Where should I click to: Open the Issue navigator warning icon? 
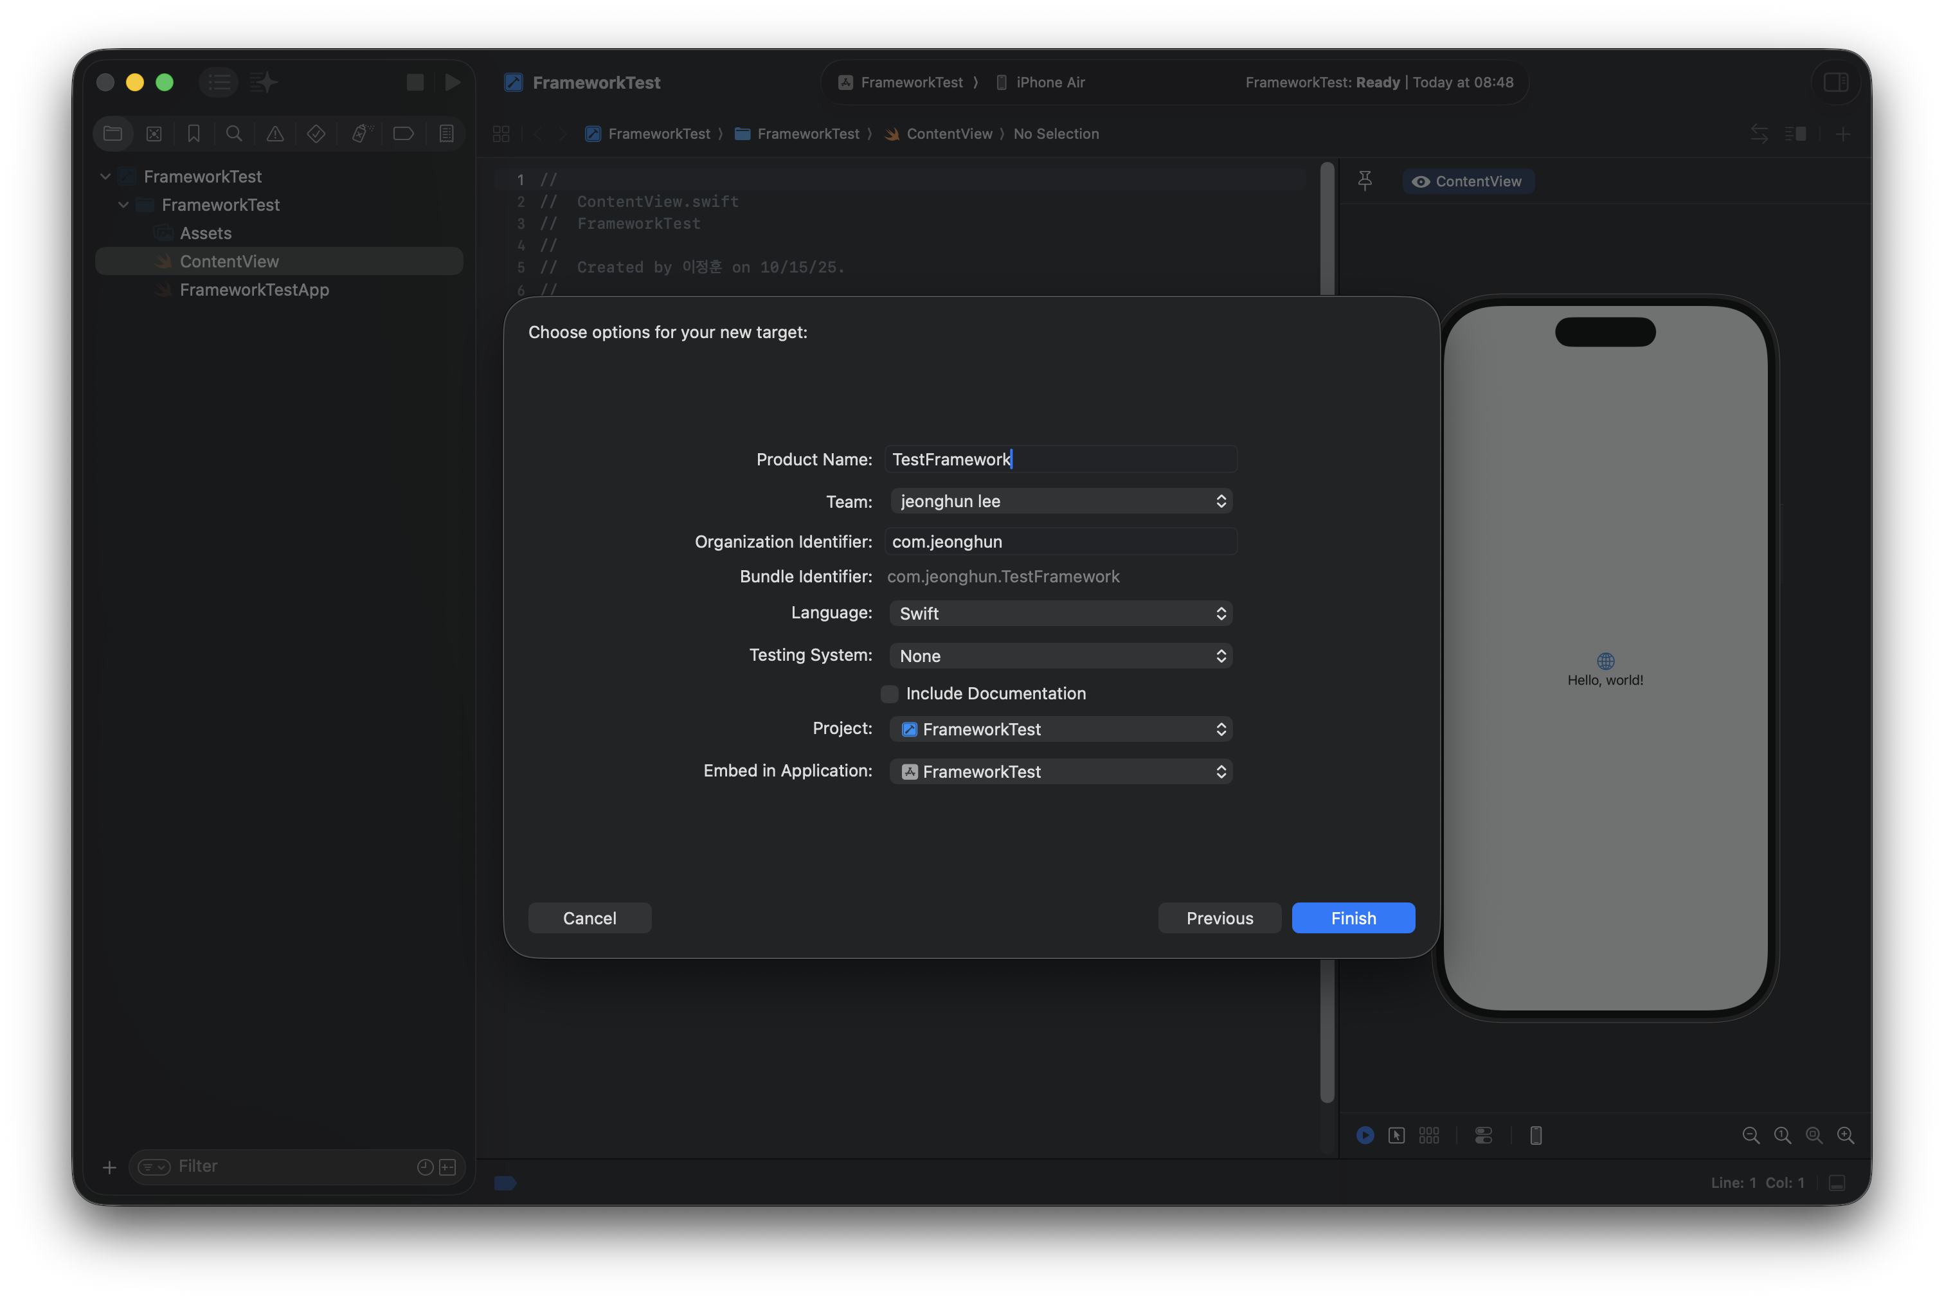(274, 134)
